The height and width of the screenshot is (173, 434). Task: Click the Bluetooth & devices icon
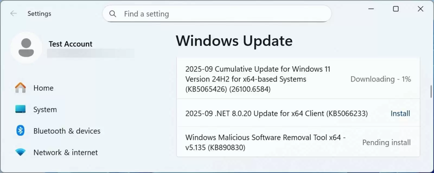coord(20,131)
